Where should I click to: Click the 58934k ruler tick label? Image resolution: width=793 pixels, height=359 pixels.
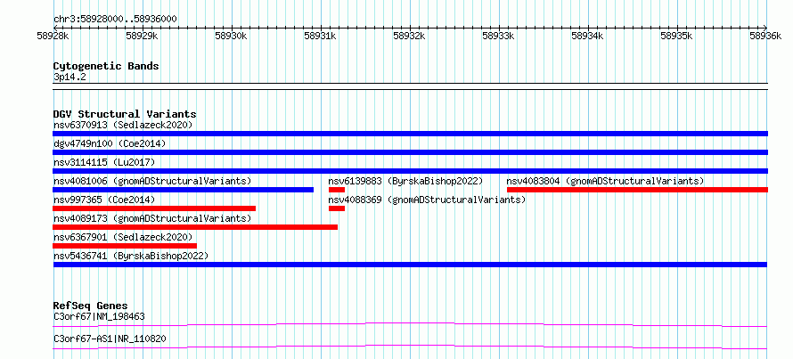(x=587, y=36)
